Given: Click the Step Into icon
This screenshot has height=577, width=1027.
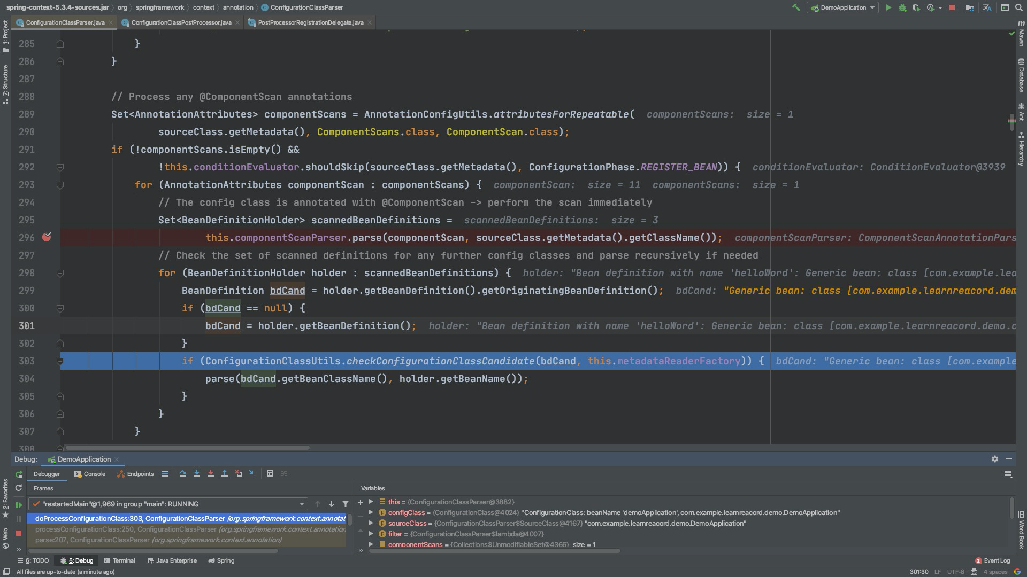Looking at the screenshot, I should [x=197, y=474].
